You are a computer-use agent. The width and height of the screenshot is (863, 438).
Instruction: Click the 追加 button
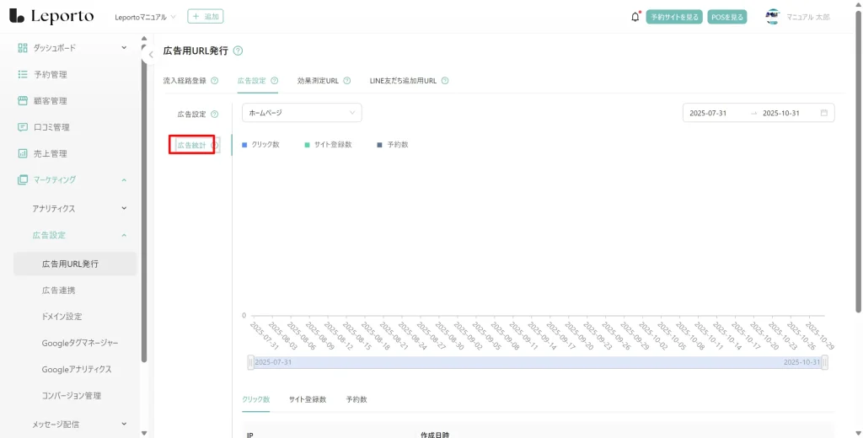[206, 17]
